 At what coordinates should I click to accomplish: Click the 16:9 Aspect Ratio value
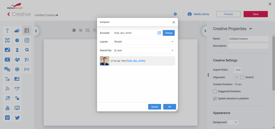coord(238,70)
